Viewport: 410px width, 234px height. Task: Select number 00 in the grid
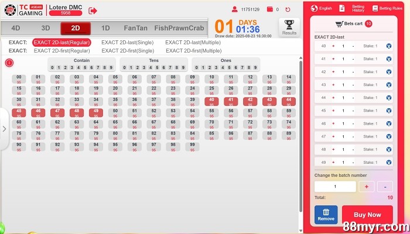[19, 79]
